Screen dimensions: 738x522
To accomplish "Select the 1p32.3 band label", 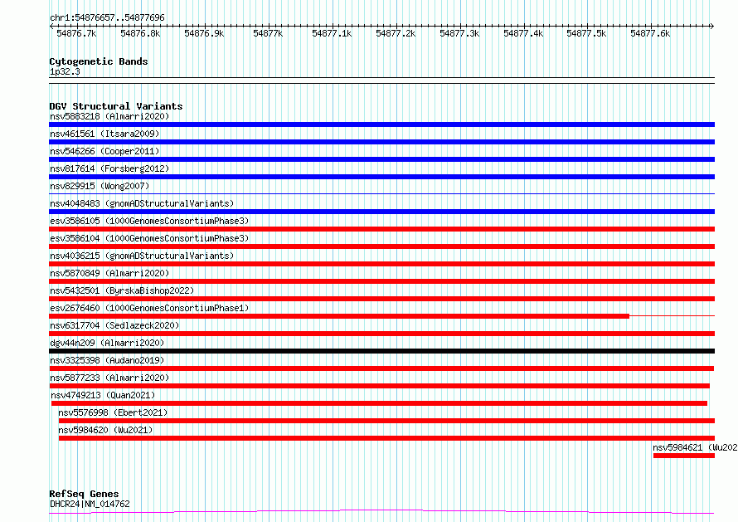I will click(65, 71).
